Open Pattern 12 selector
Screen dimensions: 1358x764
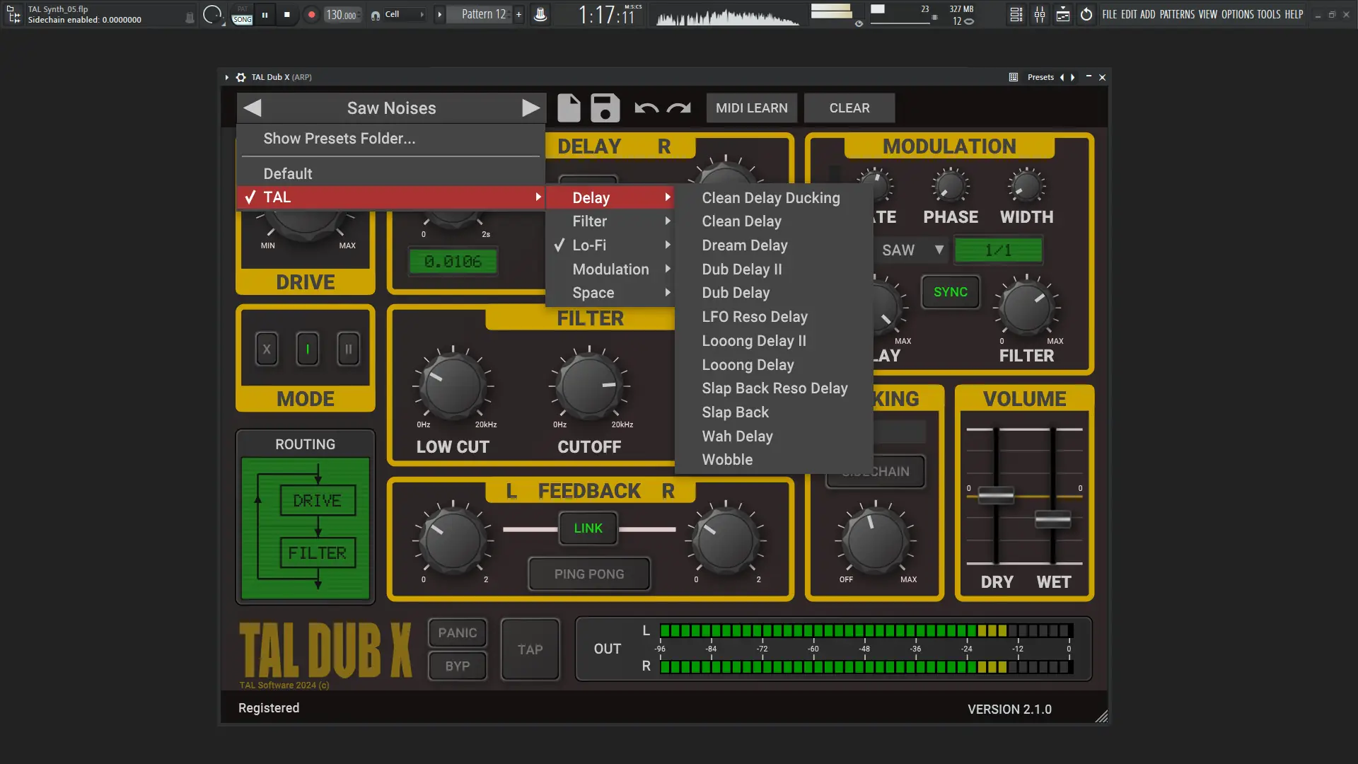point(484,14)
